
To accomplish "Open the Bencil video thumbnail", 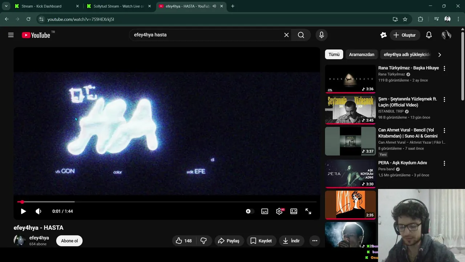I will point(350,141).
